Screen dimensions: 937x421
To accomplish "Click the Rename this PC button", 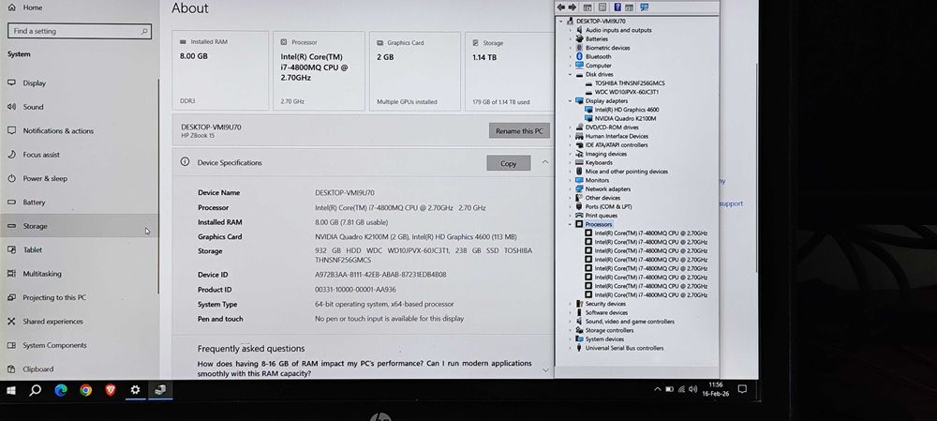I will pos(519,131).
